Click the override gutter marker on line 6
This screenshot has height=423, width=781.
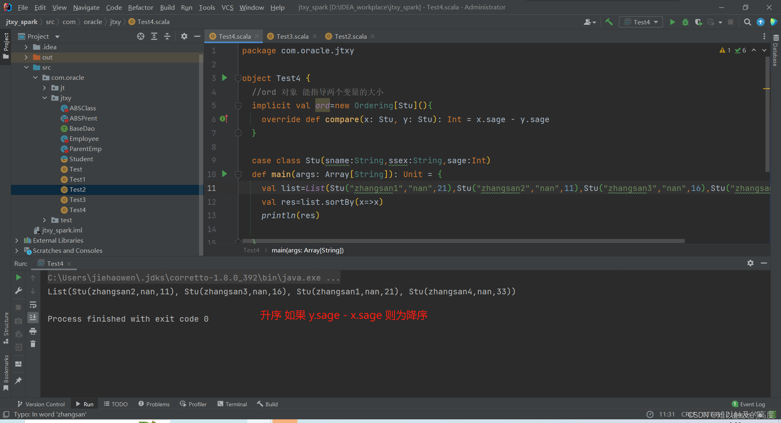[224, 119]
